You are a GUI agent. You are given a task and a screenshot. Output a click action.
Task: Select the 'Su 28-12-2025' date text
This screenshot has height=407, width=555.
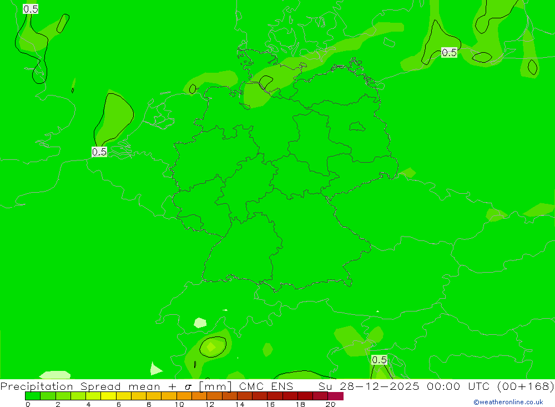click(369, 386)
